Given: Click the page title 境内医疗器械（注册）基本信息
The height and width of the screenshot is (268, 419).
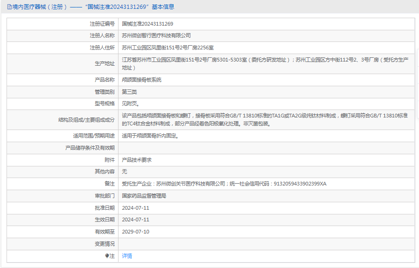Looking at the screenshot, I should pos(91,7).
